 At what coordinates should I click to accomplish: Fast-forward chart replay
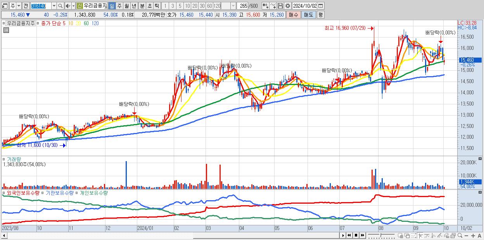point(362,235)
